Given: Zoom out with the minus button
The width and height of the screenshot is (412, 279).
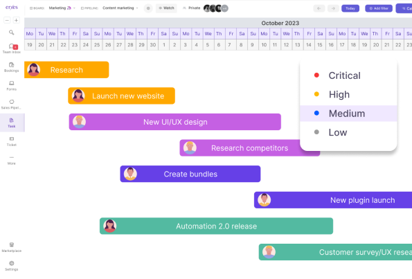Looking at the screenshot, I should point(7,20).
